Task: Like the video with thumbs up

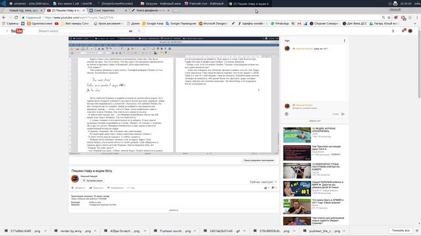Action: (x=266, y=188)
